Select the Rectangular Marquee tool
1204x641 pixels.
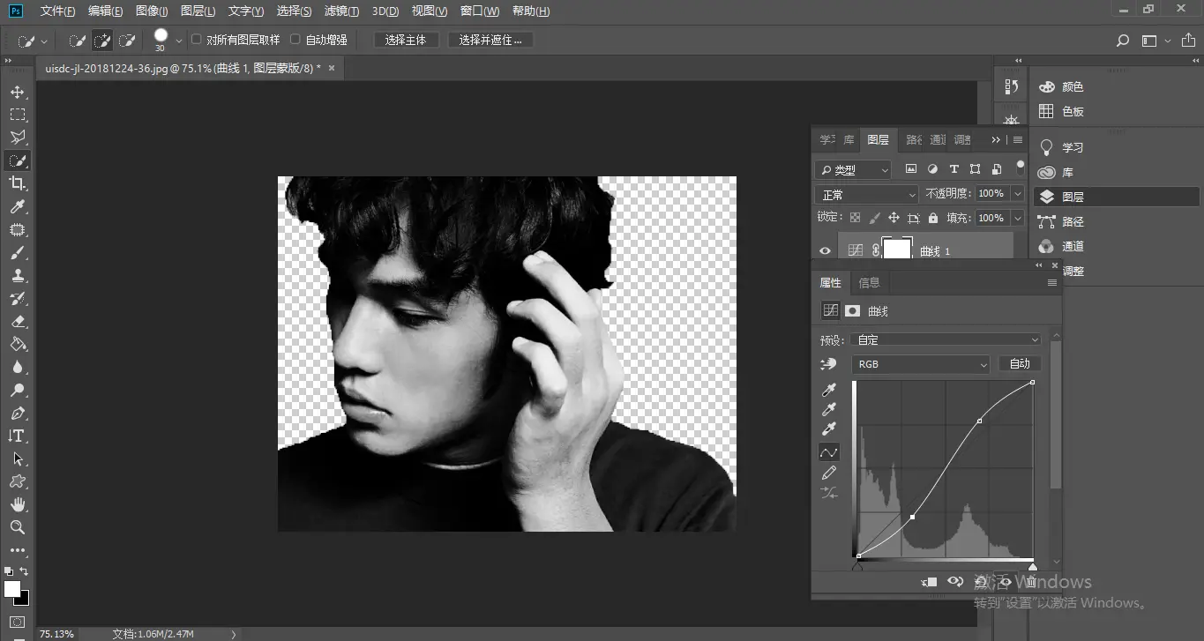pyautogui.click(x=18, y=115)
